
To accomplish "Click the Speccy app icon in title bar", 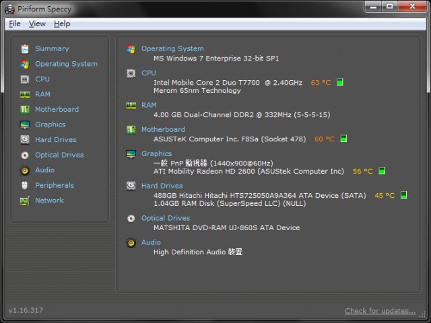I will click(x=9, y=9).
